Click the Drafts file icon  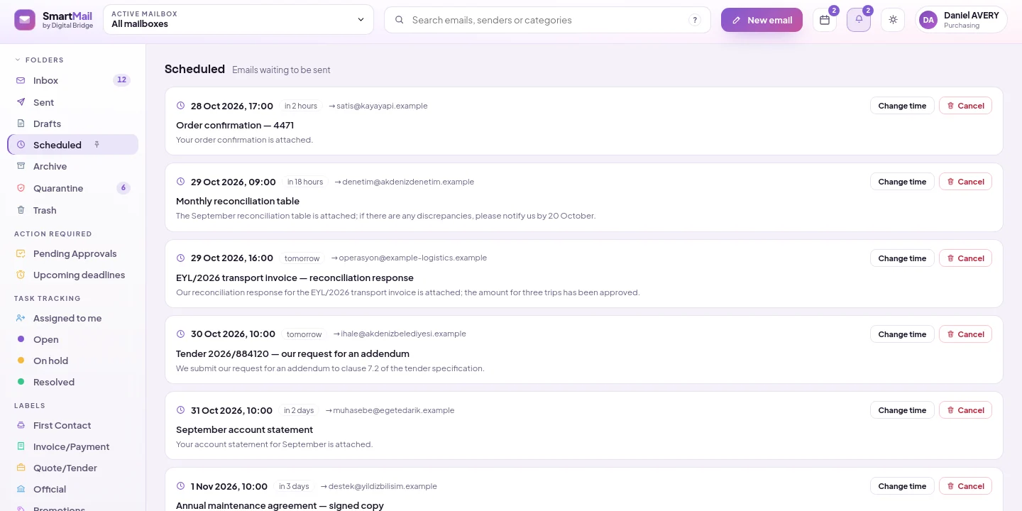coord(21,123)
